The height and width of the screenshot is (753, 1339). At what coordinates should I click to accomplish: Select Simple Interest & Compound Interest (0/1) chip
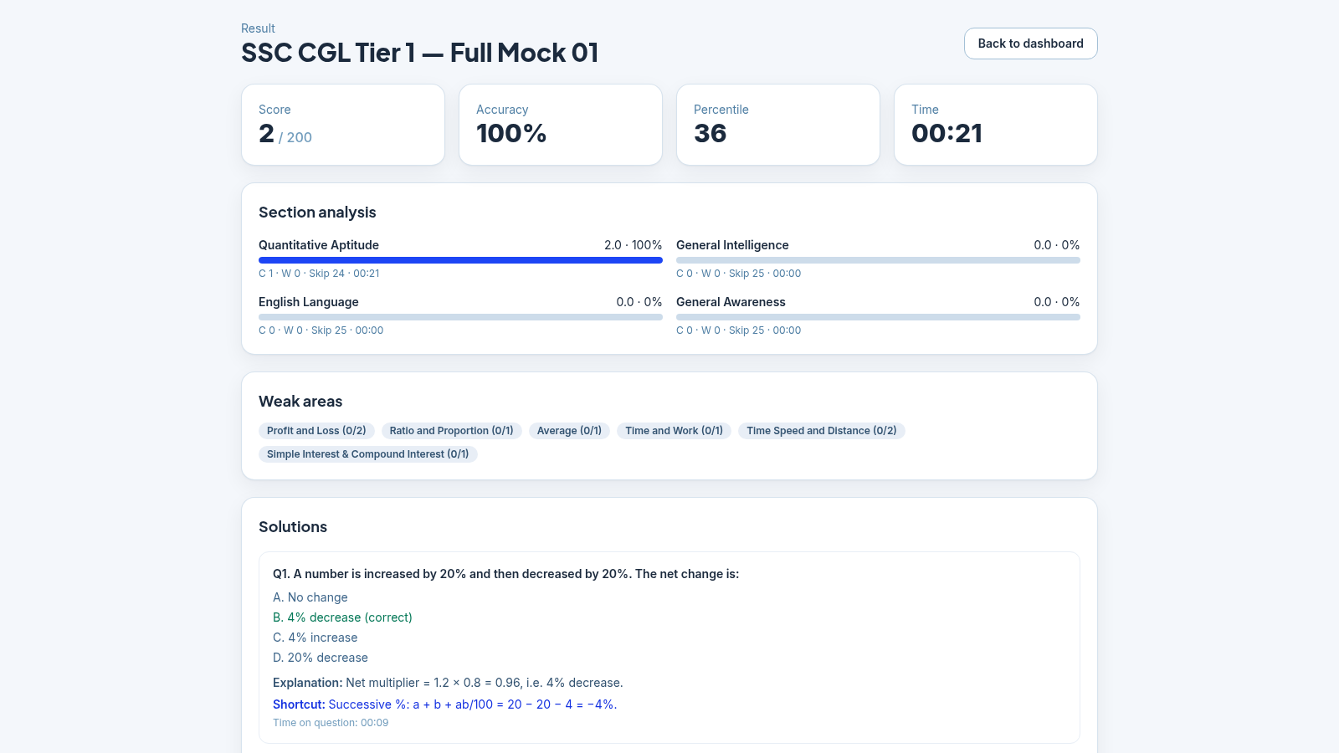[x=367, y=454]
